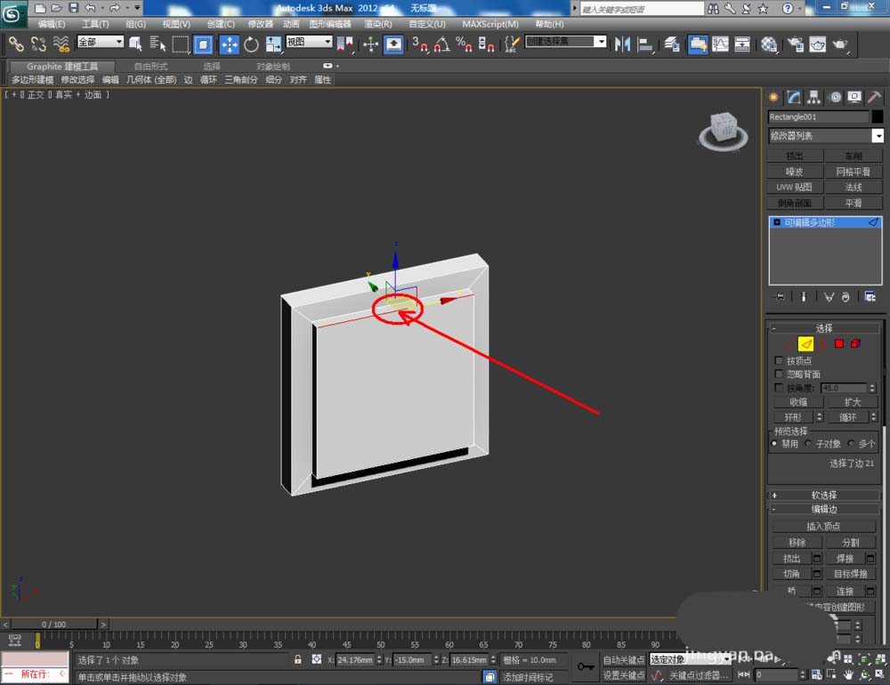Open the Curve Editor icon

point(720,44)
